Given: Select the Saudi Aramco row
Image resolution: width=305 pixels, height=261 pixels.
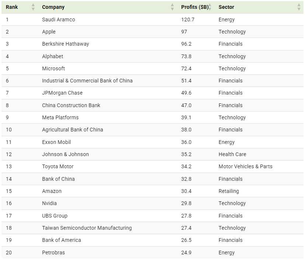Looking at the screenshot, I should tap(152, 20).
